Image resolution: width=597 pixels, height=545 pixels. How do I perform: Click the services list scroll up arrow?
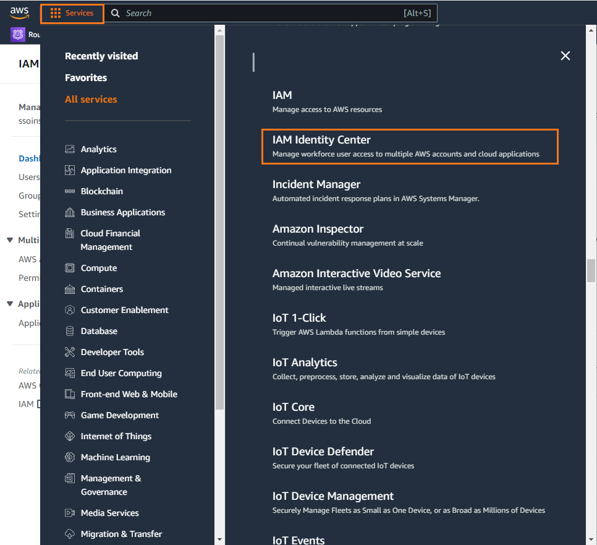click(x=591, y=30)
